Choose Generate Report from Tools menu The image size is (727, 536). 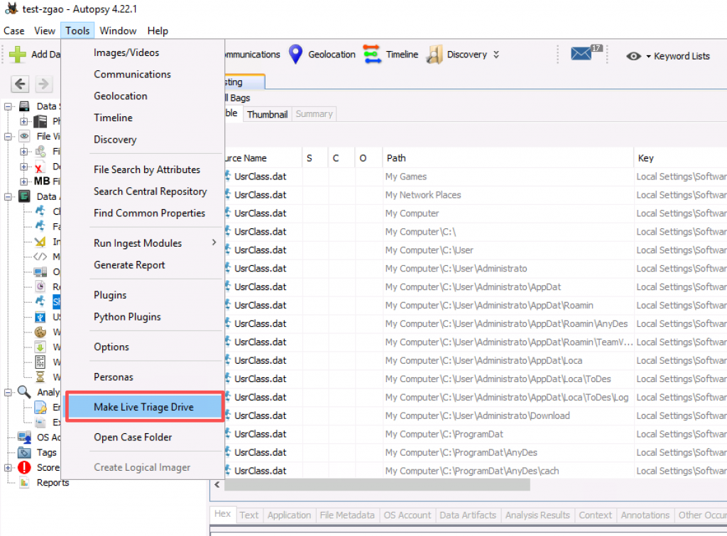tap(129, 265)
